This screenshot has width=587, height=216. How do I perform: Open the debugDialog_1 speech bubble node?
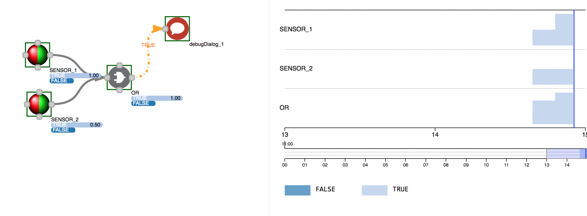pos(177,29)
